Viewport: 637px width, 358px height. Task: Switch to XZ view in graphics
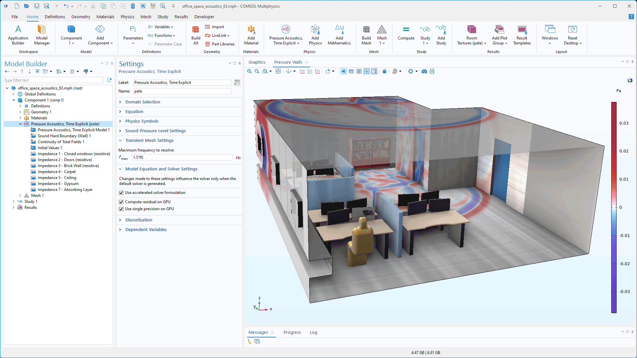(318, 71)
